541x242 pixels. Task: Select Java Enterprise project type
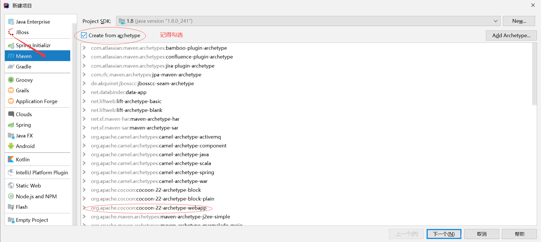pyautogui.click(x=38, y=22)
